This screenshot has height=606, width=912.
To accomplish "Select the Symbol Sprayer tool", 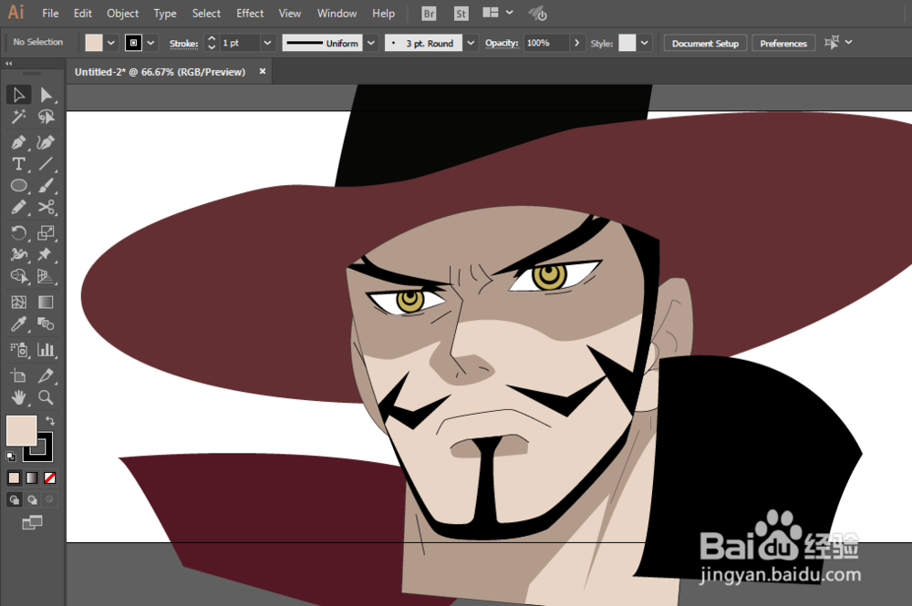I will 18,349.
